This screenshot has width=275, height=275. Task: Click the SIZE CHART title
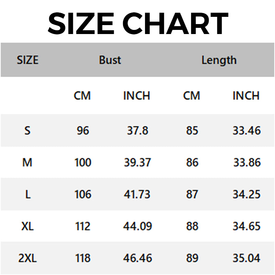[138, 23]
